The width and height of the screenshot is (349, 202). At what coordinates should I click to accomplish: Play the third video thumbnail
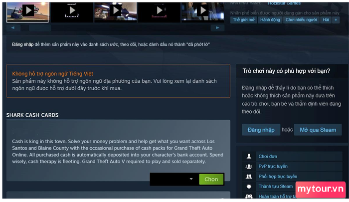(116, 12)
